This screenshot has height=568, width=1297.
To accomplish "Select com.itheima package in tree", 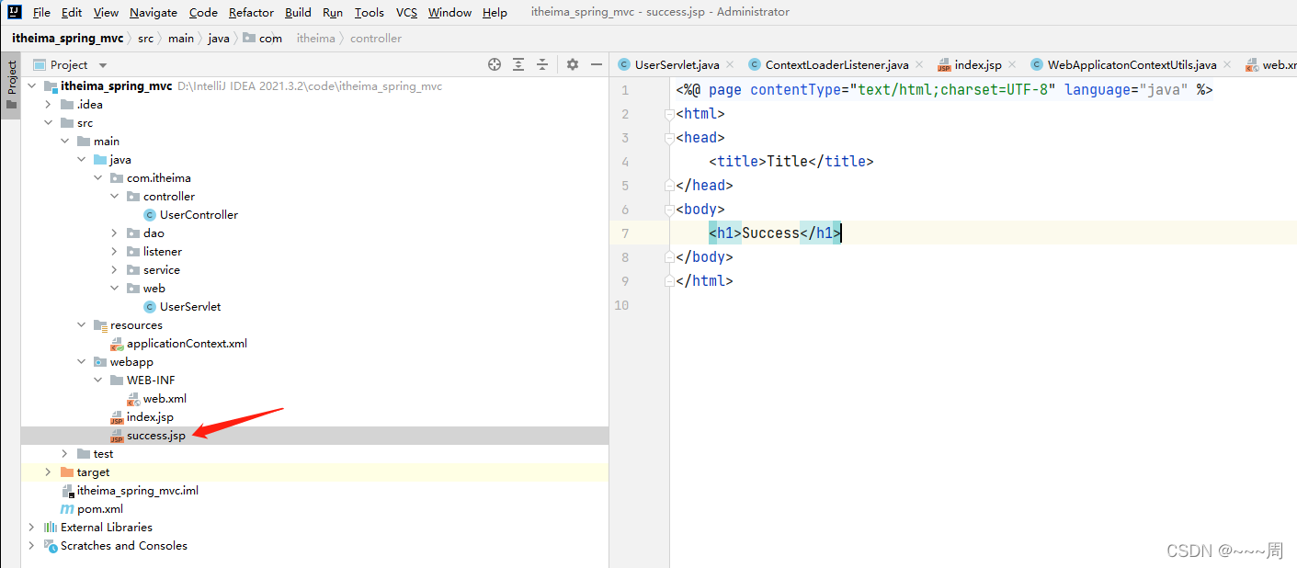I will click(x=159, y=178).
